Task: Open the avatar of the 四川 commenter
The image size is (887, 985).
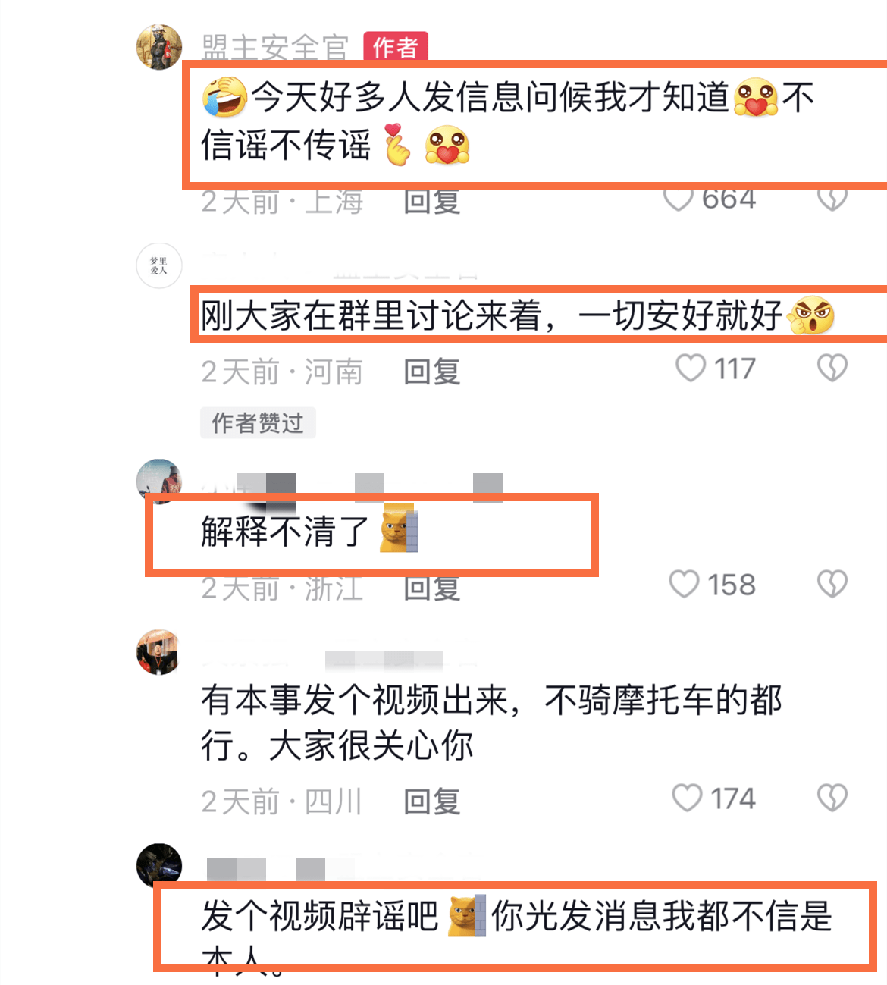Action: pos(159,652)
